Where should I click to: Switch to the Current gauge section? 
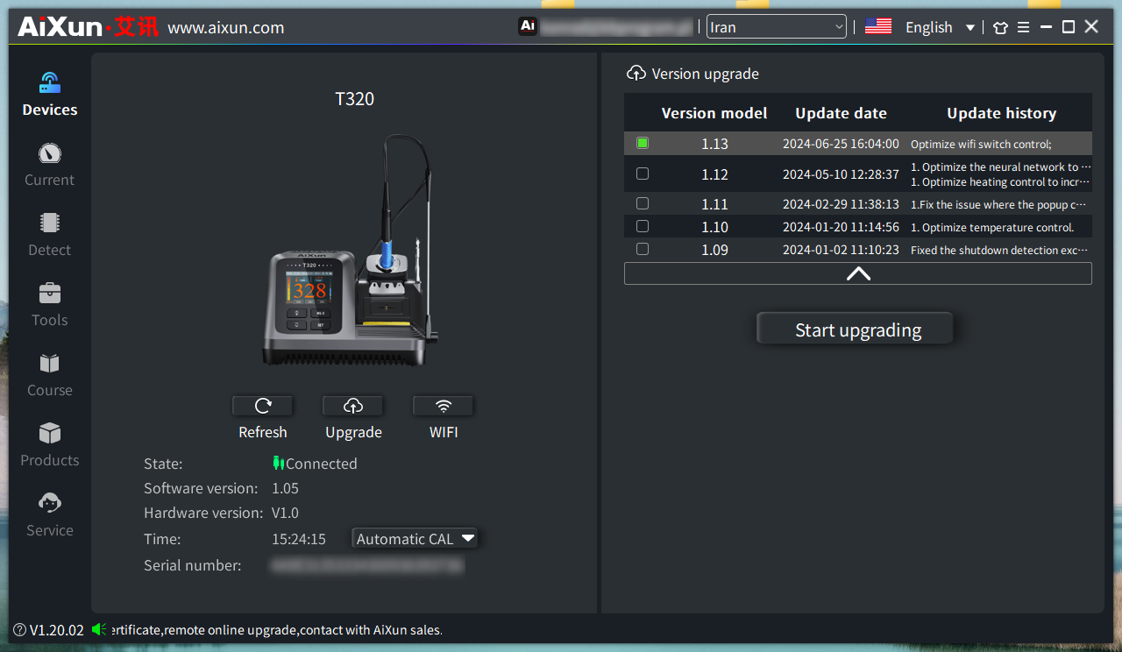(x=49, y=165)
